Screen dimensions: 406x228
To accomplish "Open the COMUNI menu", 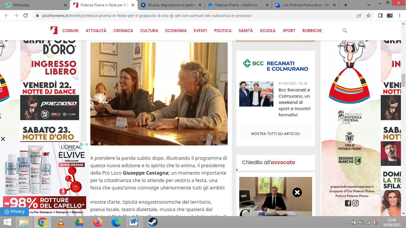I will point(70,31).
